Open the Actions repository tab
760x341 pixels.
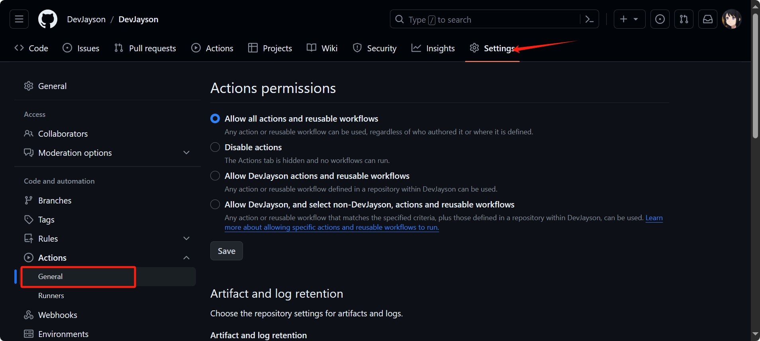coord(212,48)
